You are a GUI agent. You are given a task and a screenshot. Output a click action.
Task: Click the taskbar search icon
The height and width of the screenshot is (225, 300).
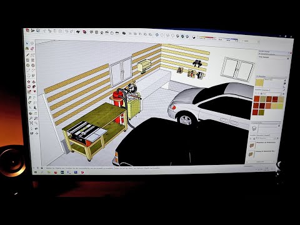[x=42, y=172]
